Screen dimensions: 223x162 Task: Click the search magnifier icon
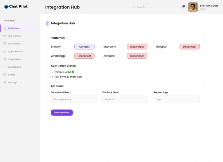click(134, 7)
